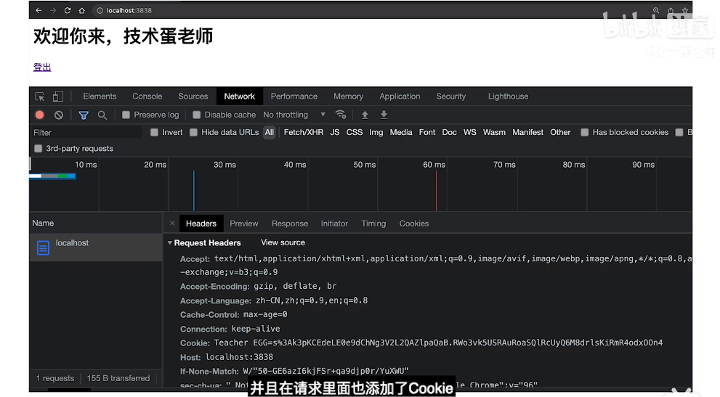The height and width of the screenshot is (397, 720).
Task: Select the localhost document request row
Action: click(95, 247)
